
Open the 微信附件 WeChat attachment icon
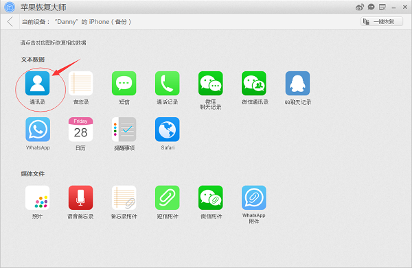coord(211,197)
